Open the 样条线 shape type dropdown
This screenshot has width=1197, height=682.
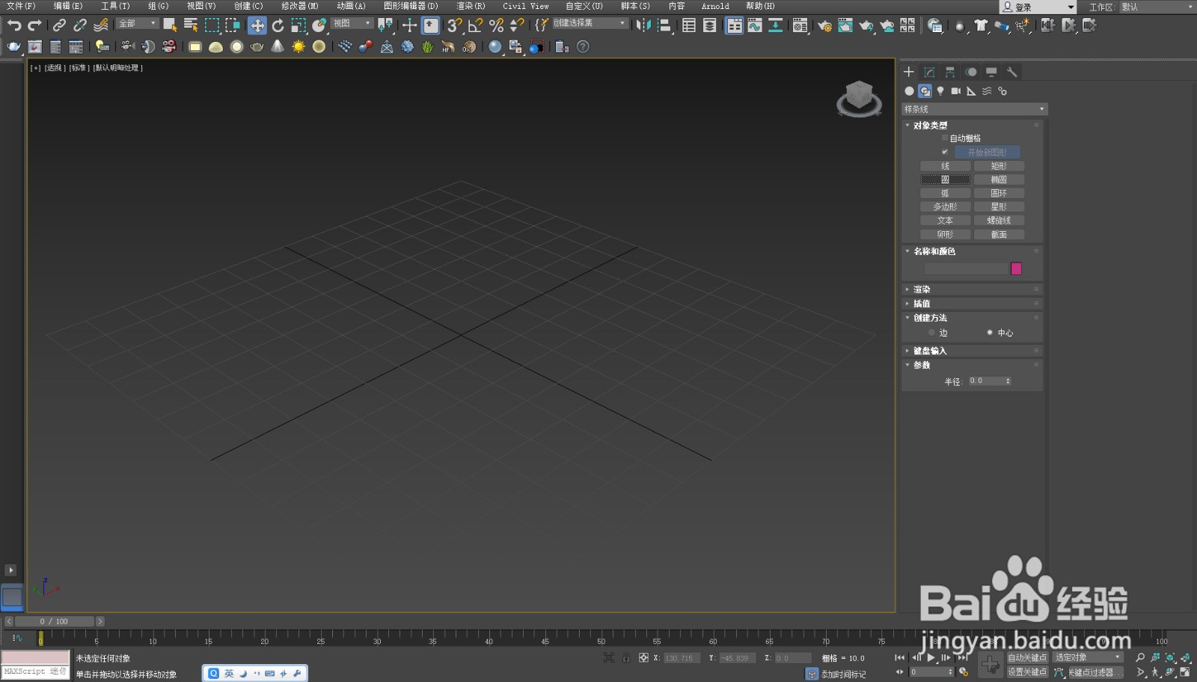coord(975,109)
